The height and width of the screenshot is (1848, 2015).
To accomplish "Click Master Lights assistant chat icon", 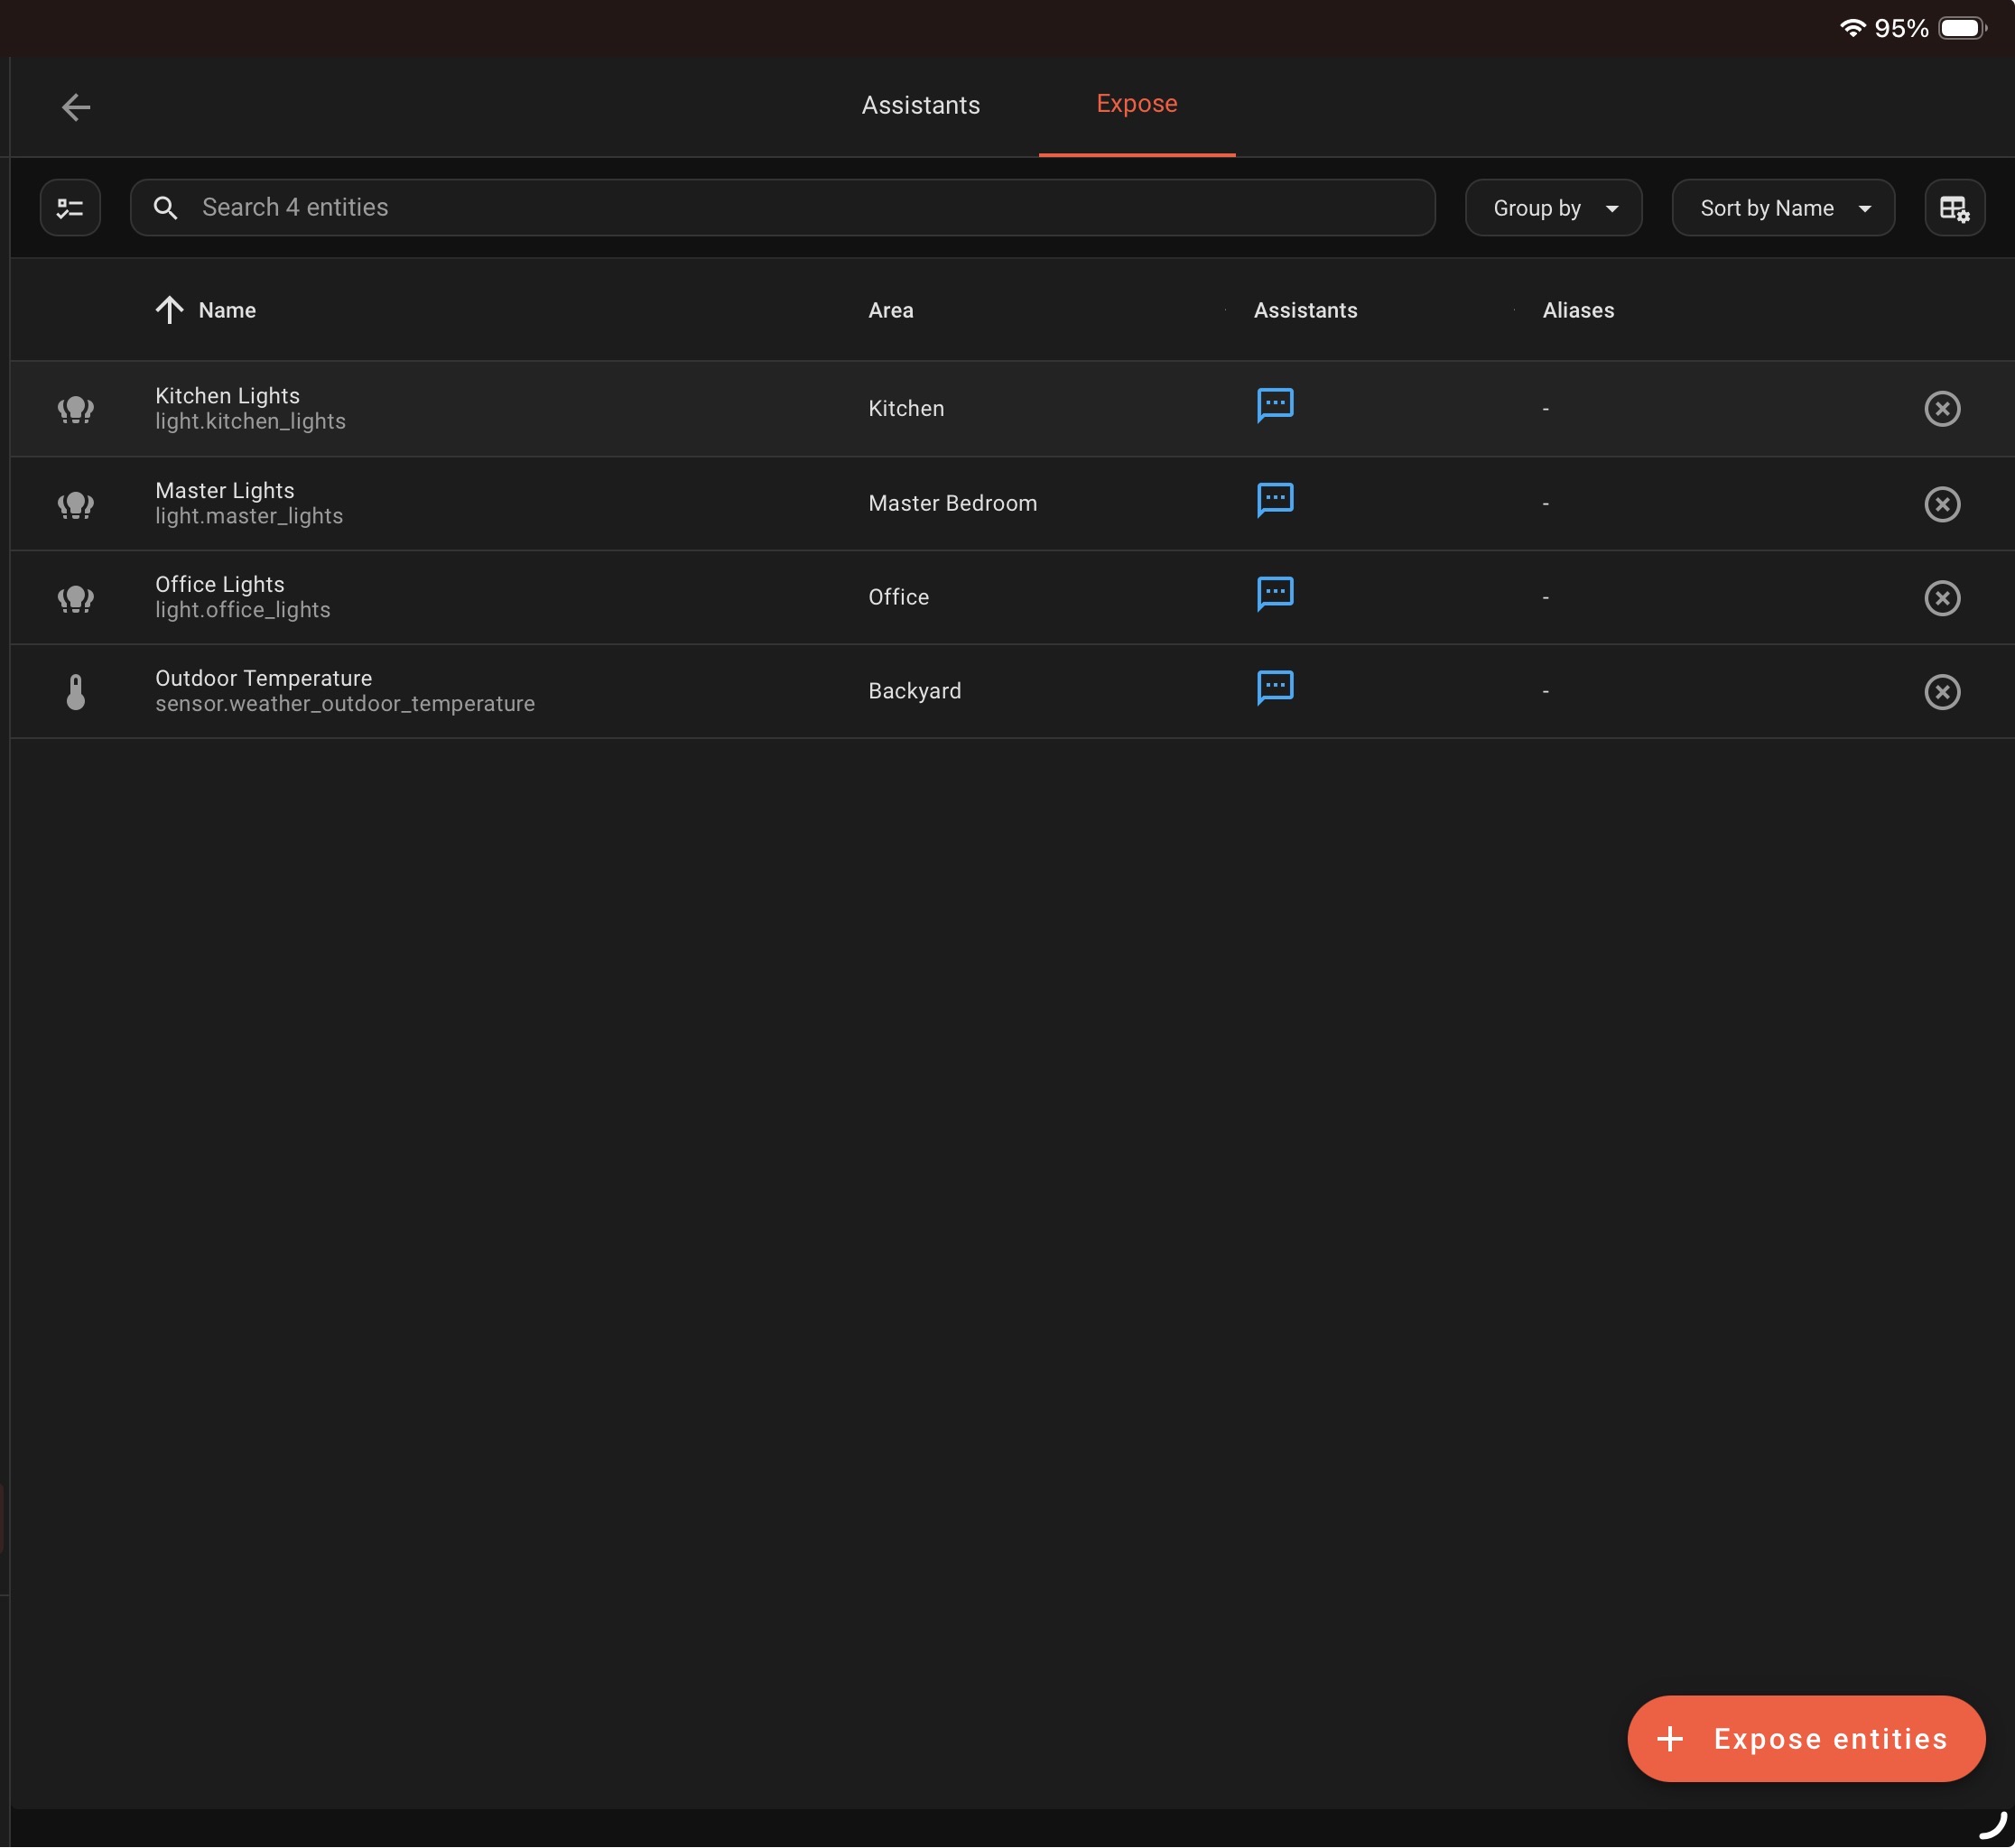I will coord(1274,499).
